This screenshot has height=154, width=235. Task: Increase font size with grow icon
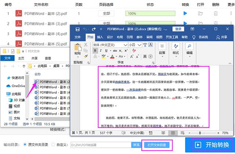point(131,56)
